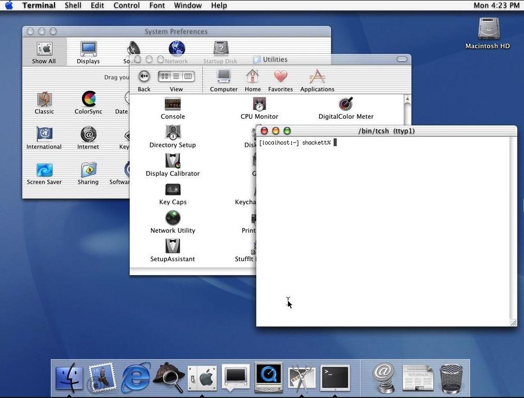Open Sherlock from the Dock
The image size is (524, 398).
click(x=169, y=377)
